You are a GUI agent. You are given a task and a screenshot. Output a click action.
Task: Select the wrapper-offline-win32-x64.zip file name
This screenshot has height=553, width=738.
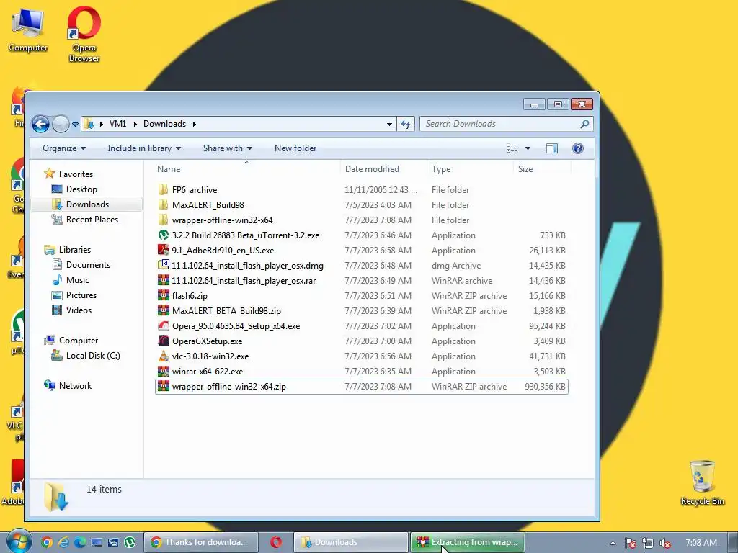click(x=228, y=387)
